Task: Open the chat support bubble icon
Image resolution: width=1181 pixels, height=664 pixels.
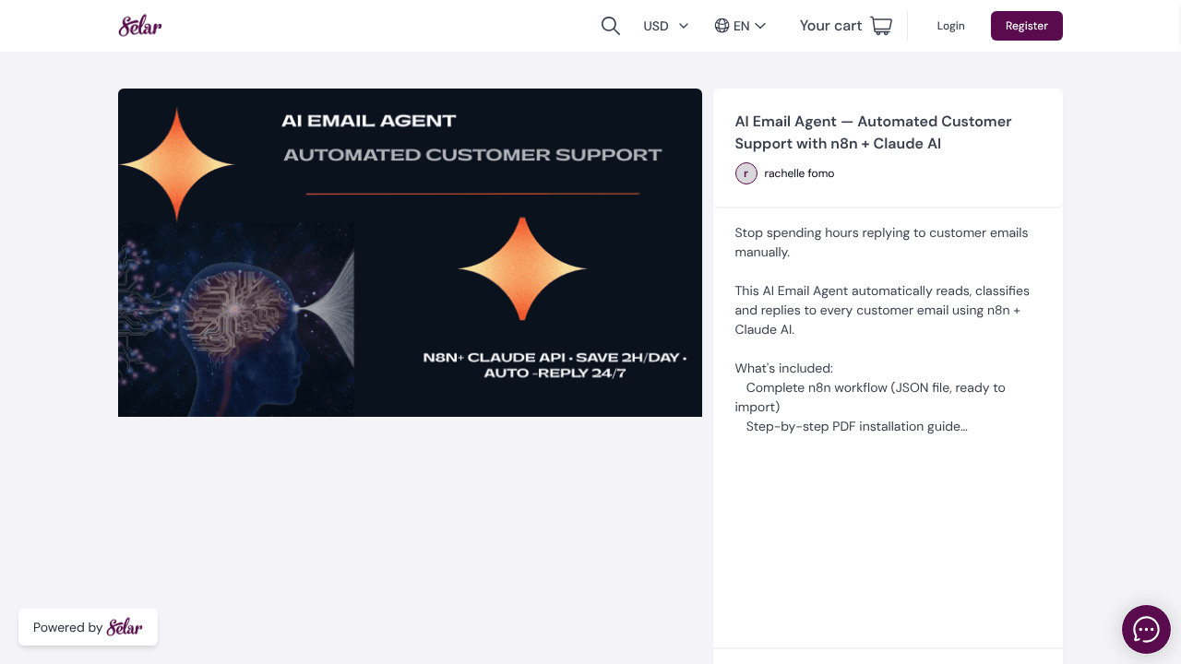Action: 1146,629
